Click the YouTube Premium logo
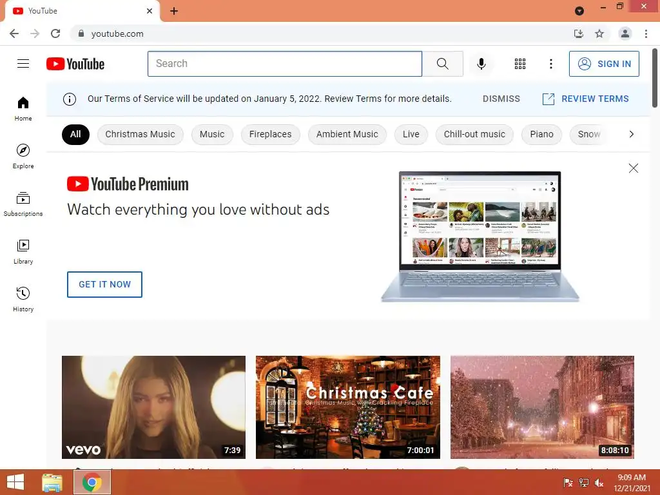This screenshot has width=660, height=495. pyautogui.click(x=128, y=184)
